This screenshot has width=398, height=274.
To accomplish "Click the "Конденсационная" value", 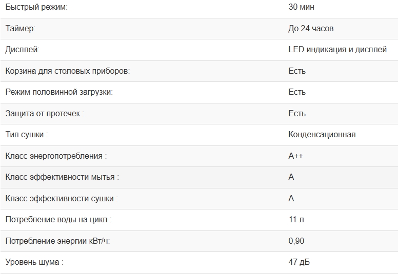I will (322, 135).
